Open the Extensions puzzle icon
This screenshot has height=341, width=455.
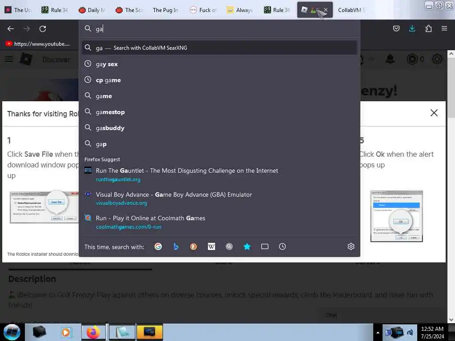tap(428, 28)
